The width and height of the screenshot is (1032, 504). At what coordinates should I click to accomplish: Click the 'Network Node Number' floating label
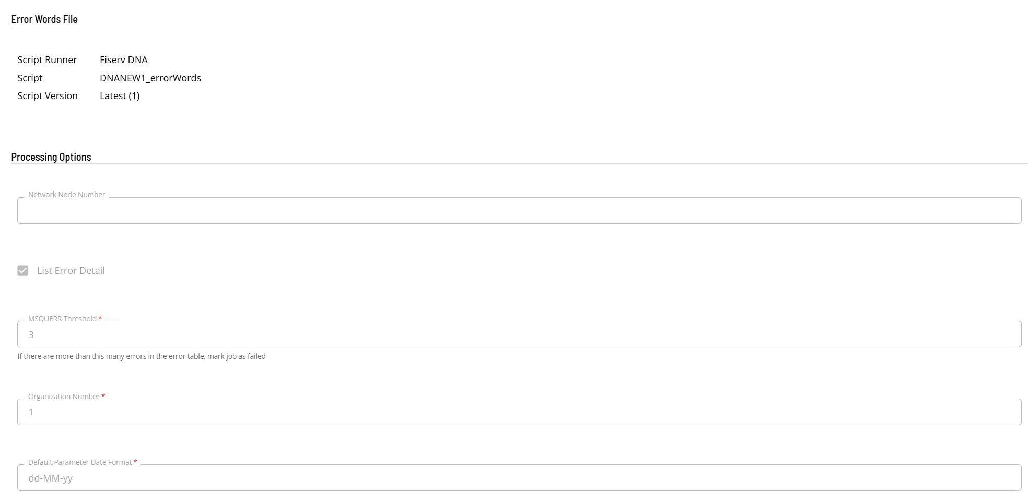(66, 195)
